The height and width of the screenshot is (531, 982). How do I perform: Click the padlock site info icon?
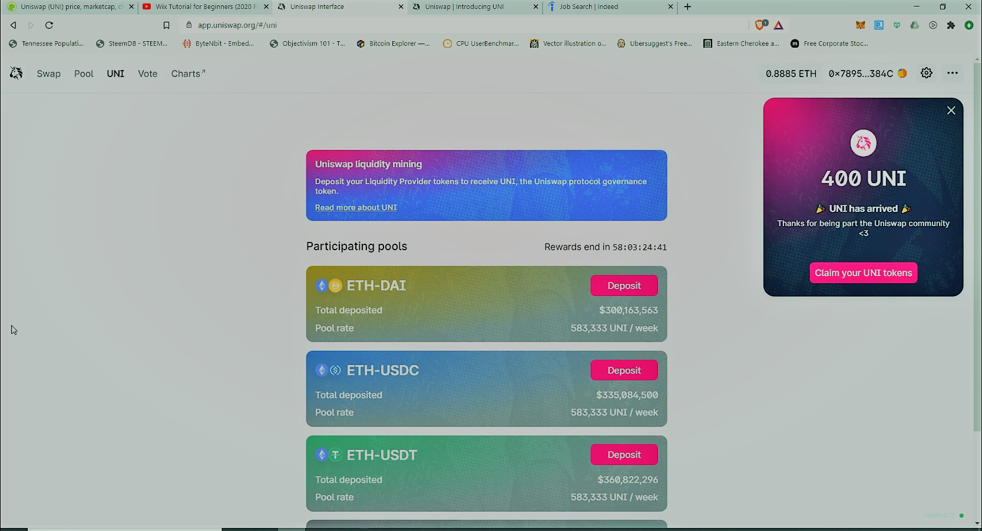click(x=189, y=25)
